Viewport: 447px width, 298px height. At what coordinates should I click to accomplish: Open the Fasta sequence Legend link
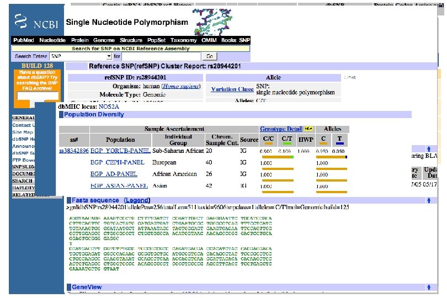coord(137,200)
